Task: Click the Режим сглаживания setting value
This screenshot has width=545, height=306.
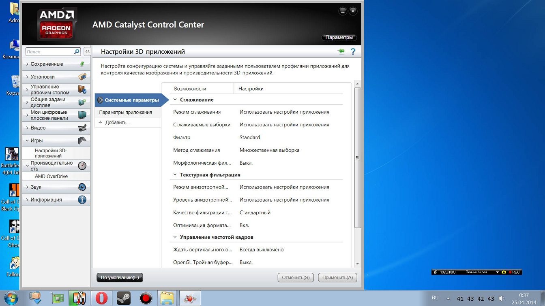Action: [284, 112]
